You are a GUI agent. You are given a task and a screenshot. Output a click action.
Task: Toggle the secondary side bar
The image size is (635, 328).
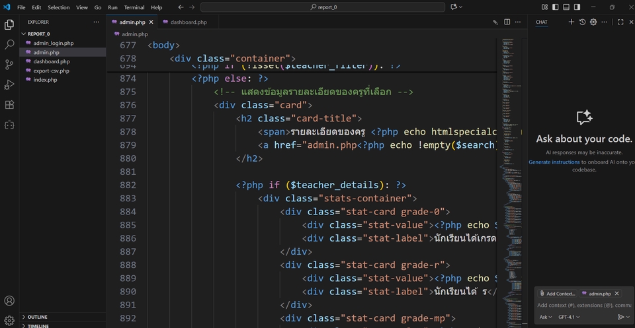(577, 7)
